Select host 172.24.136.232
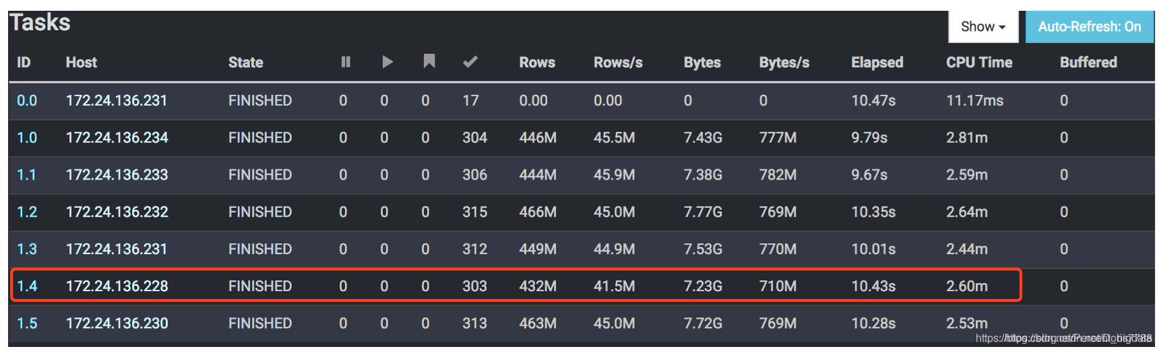The width and height of the screenshot is (1159, 351). click(117, 212)
